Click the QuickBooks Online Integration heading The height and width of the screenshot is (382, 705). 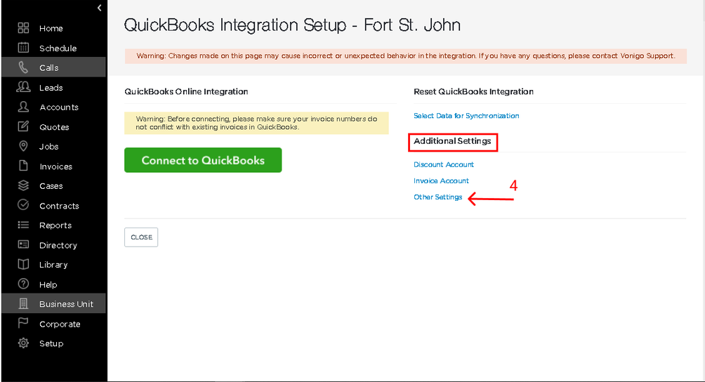186,92
